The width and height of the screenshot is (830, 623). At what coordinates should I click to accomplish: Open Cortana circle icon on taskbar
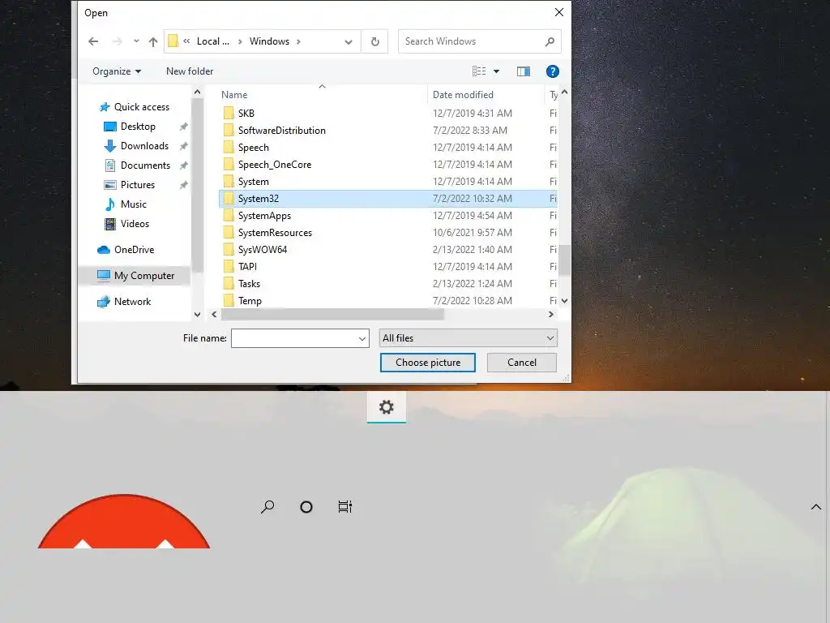pyautogui.click(x=306, y=507)
